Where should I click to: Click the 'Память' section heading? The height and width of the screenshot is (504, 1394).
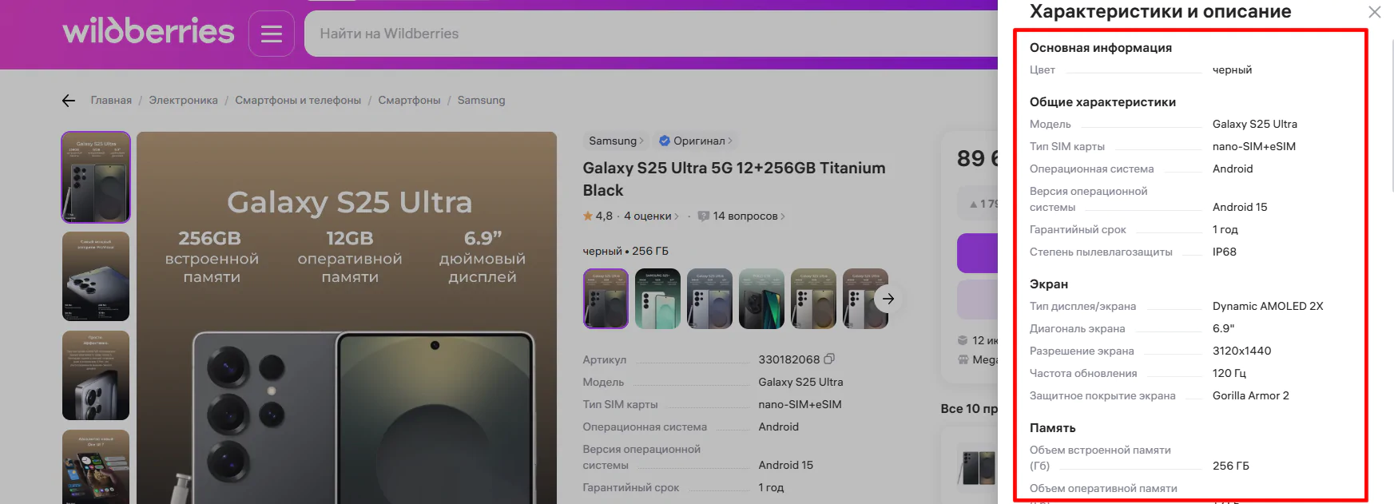pos(1053,428)
